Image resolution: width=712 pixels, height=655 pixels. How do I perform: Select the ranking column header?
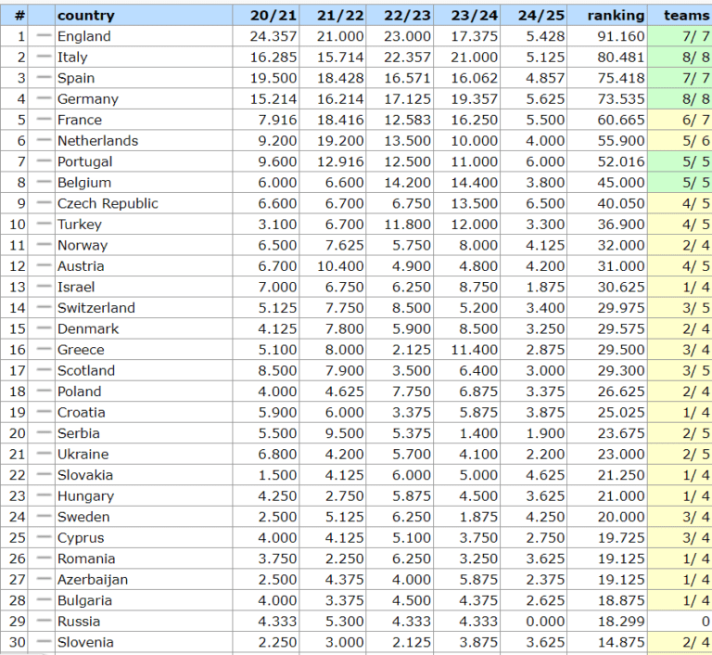click(x=616, y=15)
